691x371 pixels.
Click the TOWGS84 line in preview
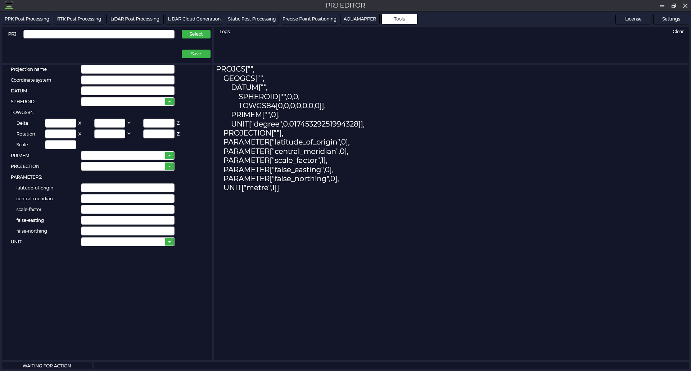(x=282, y=106)
